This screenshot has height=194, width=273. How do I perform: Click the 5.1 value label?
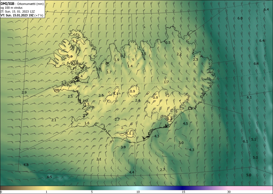click(254, 139)
